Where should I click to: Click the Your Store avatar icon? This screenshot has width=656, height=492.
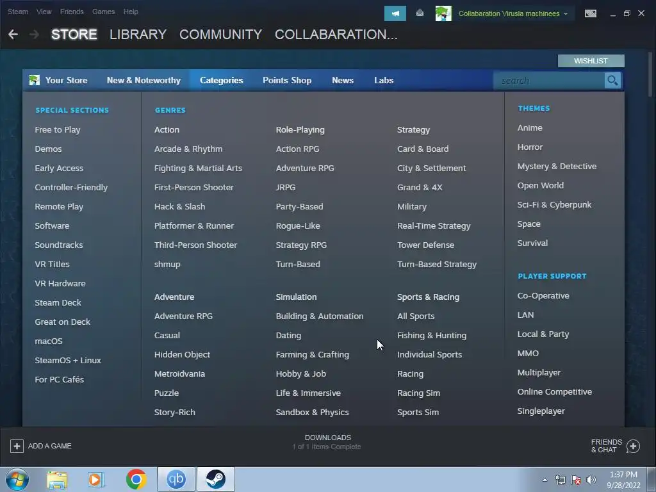35,80
